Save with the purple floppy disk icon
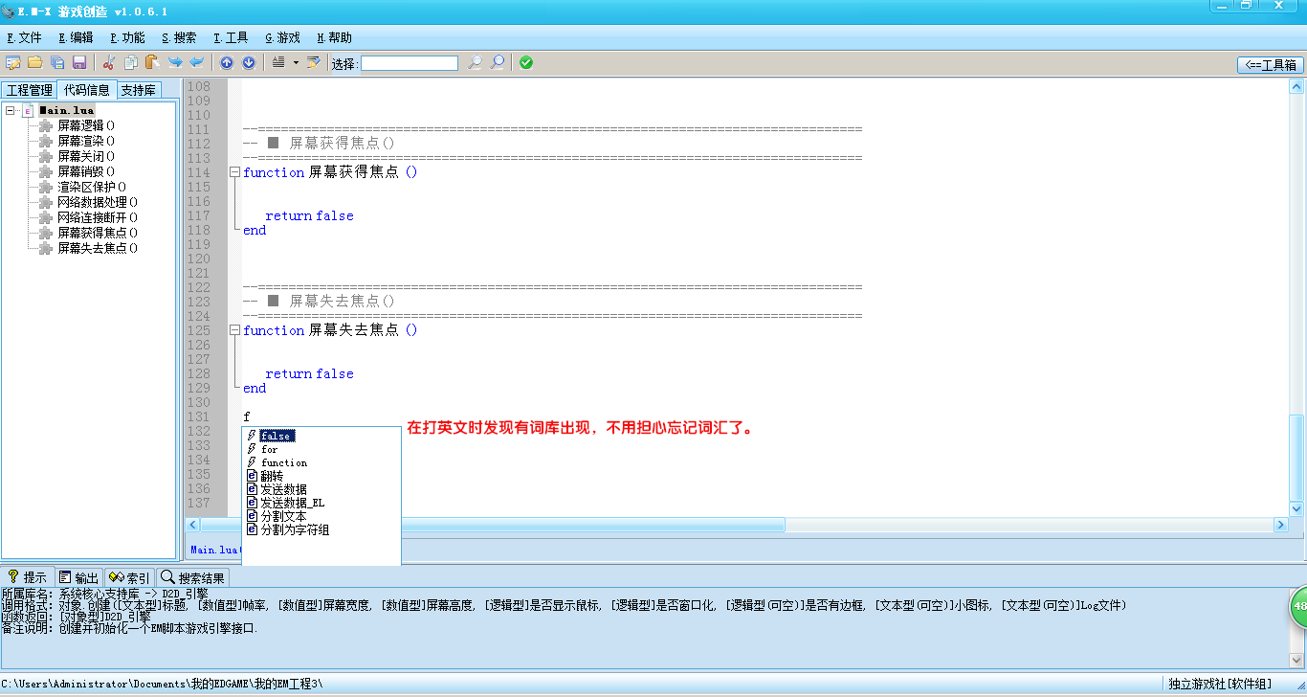Viewport: 1307px width, 697px height. coord(79,63)
